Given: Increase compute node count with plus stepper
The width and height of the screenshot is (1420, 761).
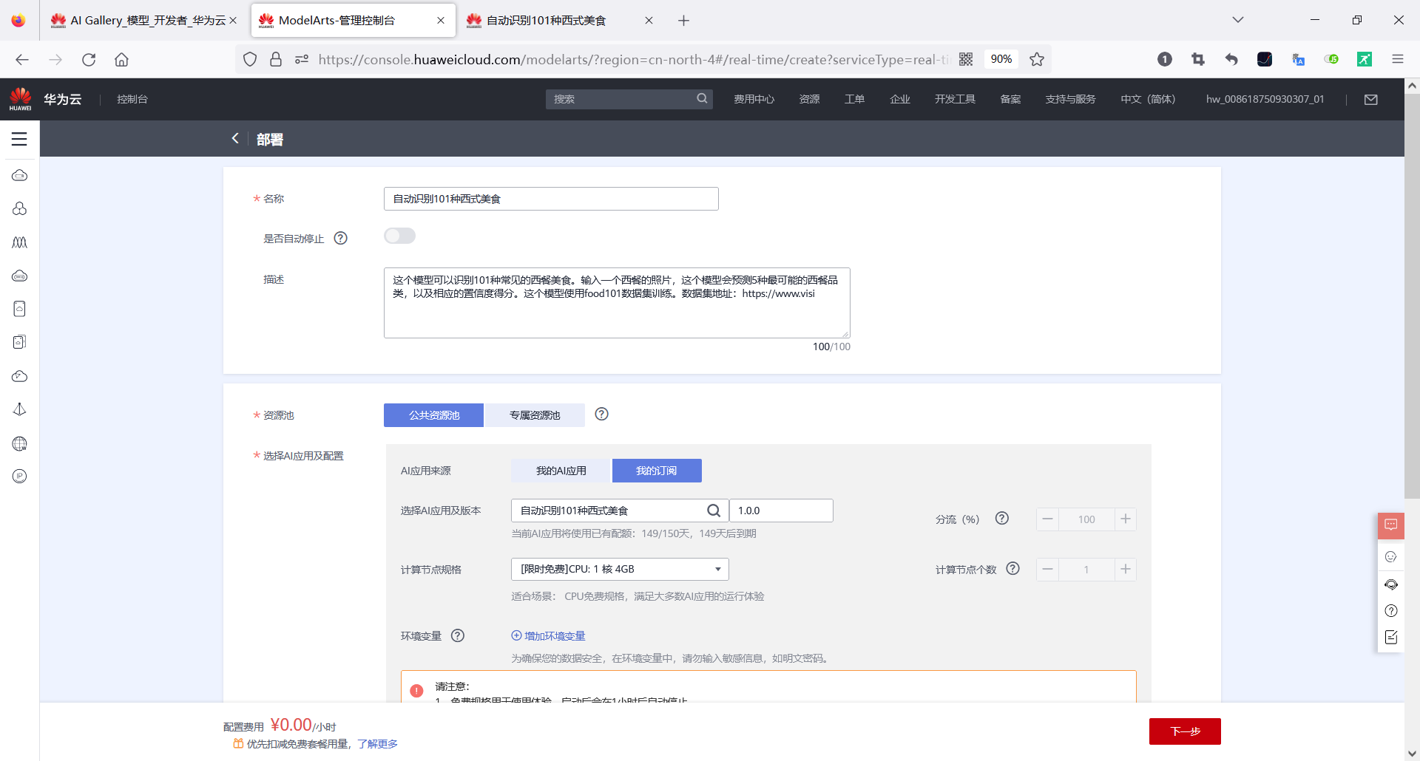Looking at the screenshot, I should point(1125,569).
